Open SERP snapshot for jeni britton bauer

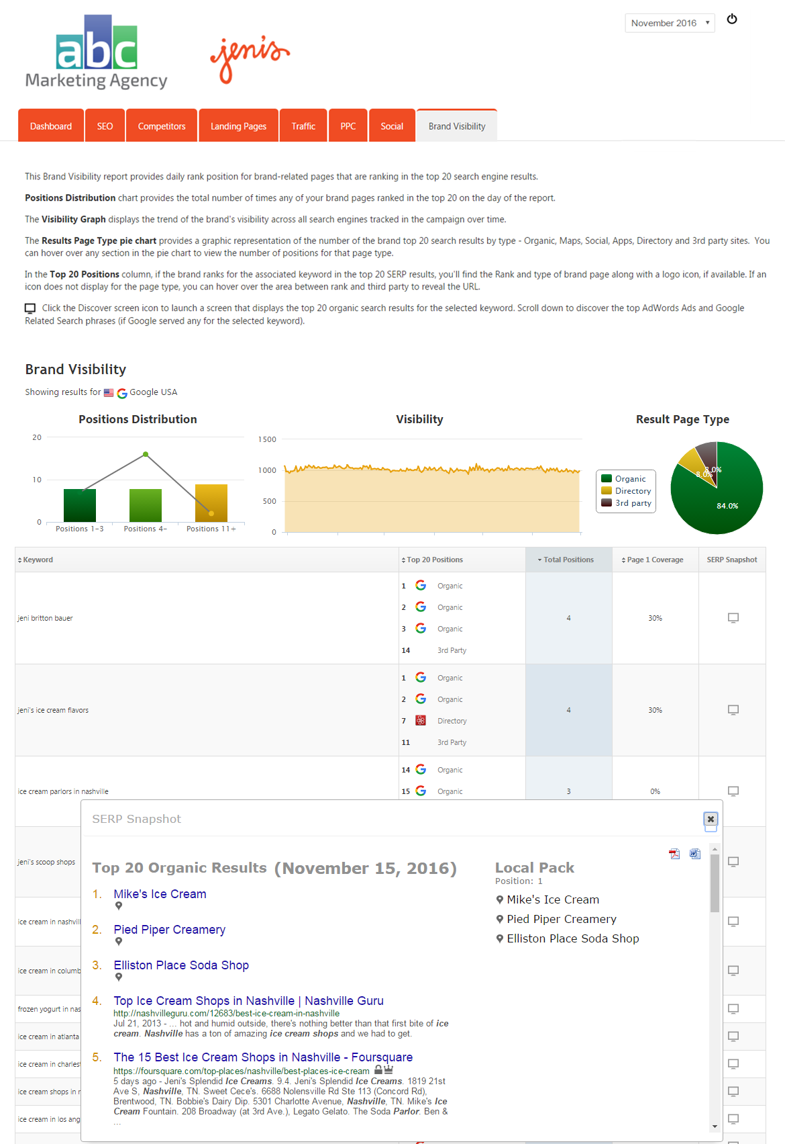coord(733,618)
